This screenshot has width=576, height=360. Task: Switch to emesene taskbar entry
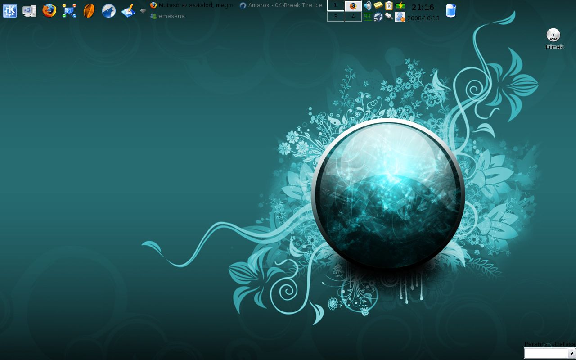pos(167,16)
